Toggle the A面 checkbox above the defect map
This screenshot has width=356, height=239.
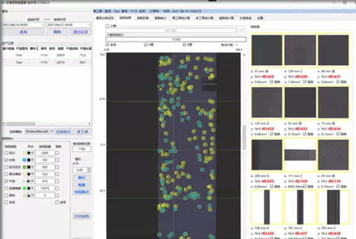point(145,45)
